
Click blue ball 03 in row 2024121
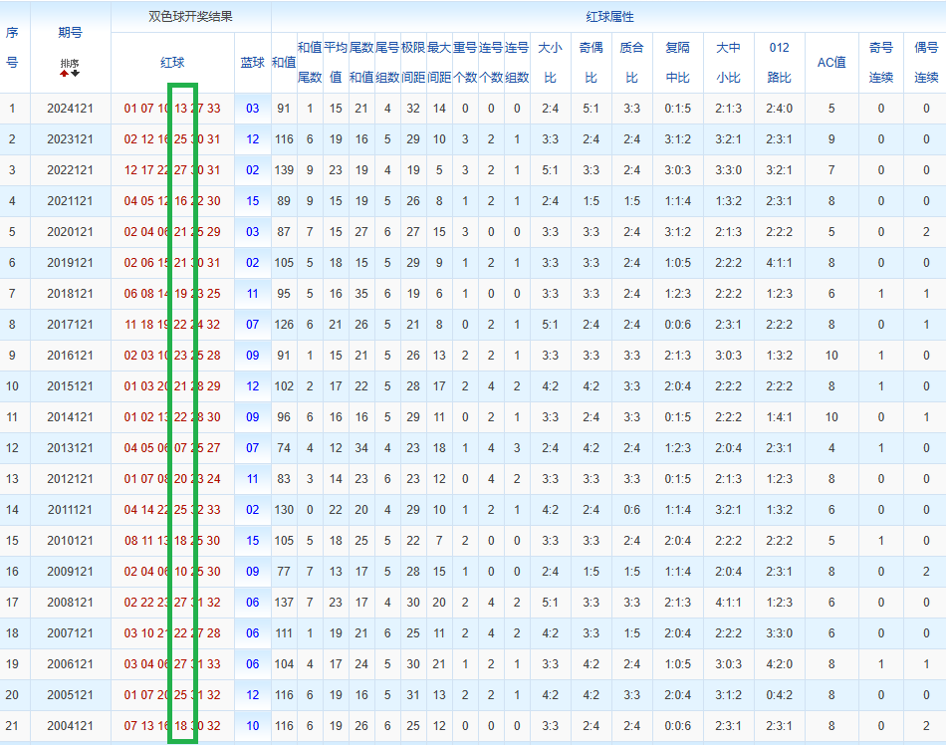point(252,109)
